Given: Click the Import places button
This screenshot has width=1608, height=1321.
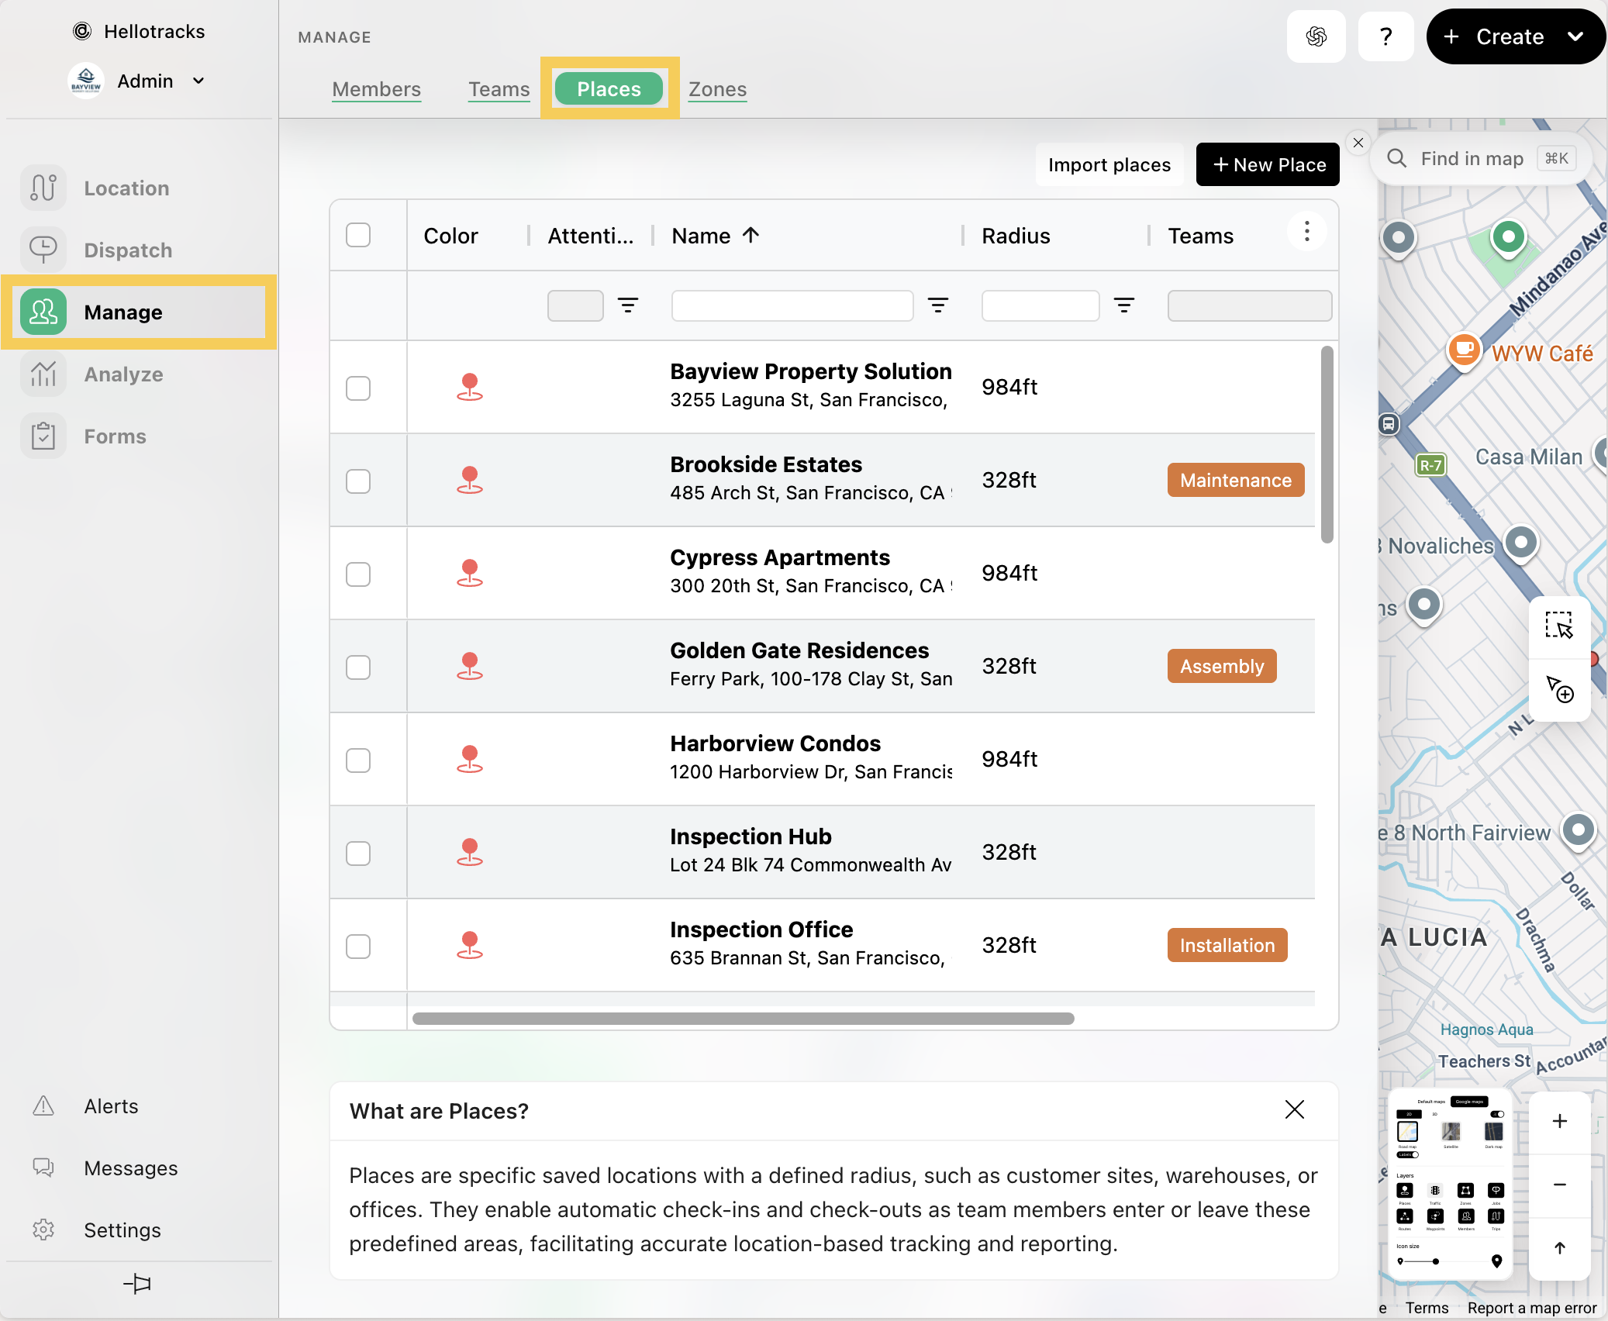Looking at the screenshot, I should 1109,164.
